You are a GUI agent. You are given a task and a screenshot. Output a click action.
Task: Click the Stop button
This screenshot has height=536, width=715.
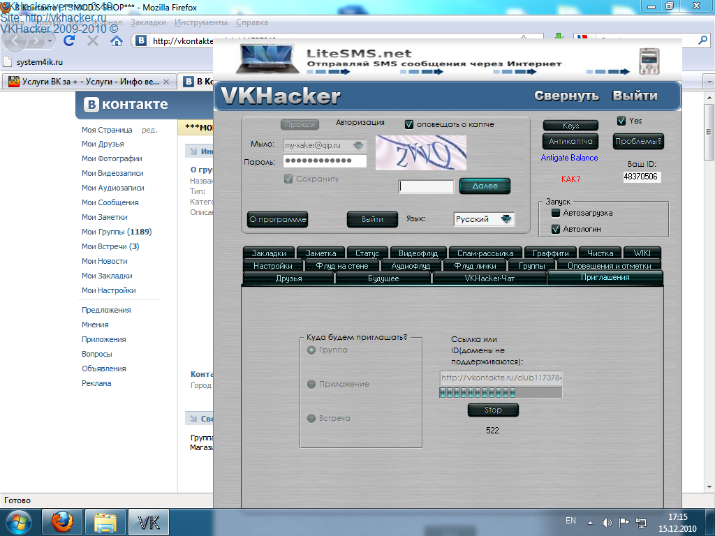pyautogui.click(x=493, y=410)
